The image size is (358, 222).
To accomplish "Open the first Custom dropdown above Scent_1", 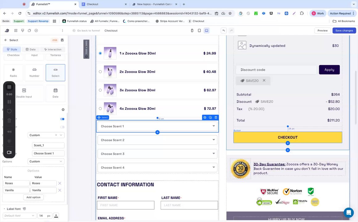I will [x=46, y=135].
